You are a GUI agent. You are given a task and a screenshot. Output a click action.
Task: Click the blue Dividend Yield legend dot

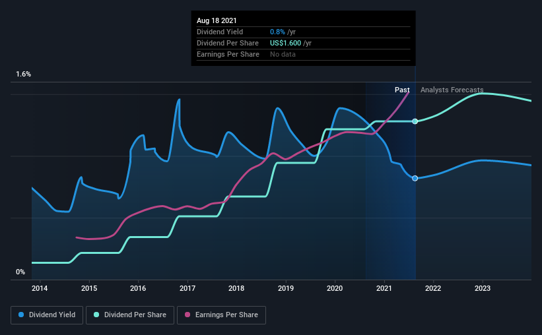tap(21, 315)
